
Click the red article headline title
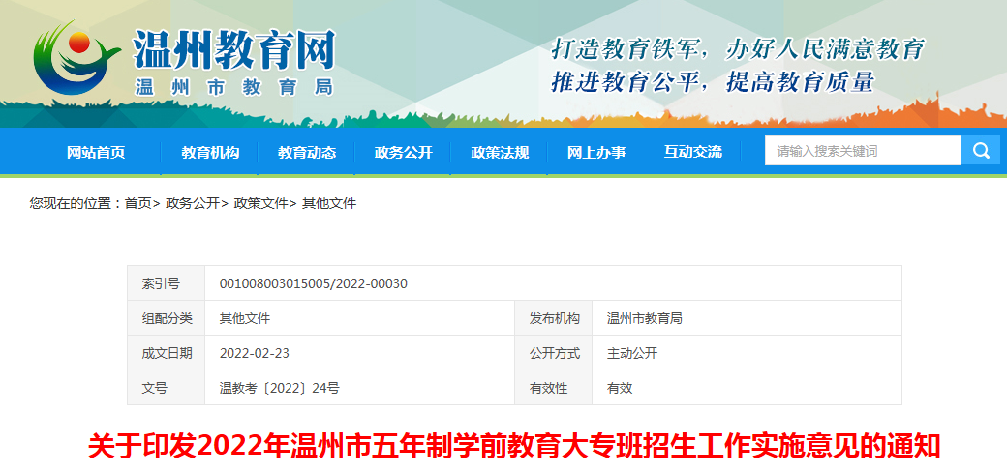(514, 446)
